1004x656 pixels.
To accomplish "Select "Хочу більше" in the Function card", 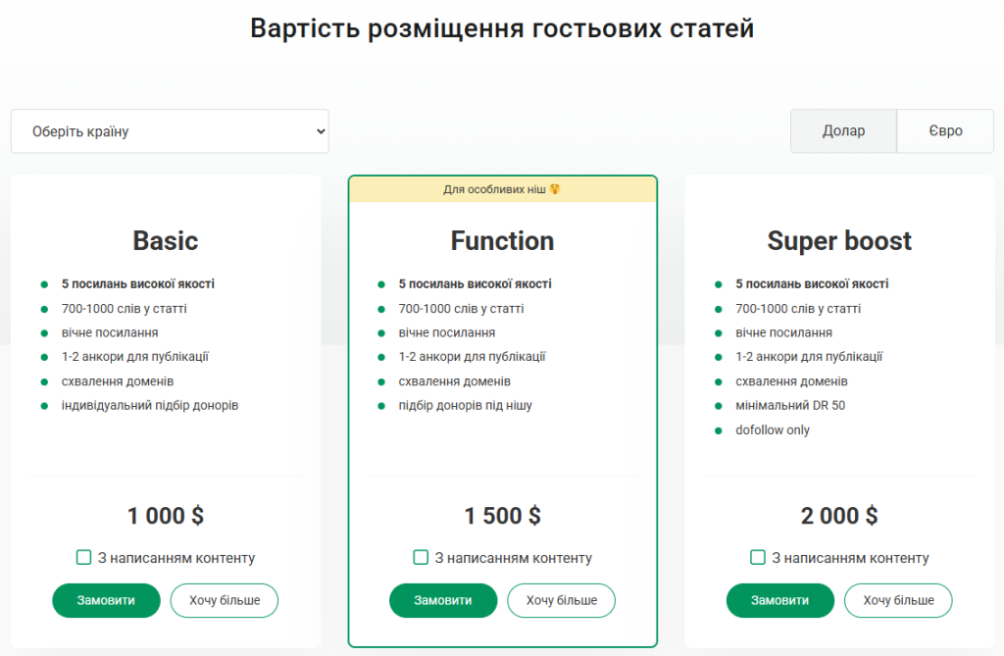I will pyautogui.click(x=561, y=600).
